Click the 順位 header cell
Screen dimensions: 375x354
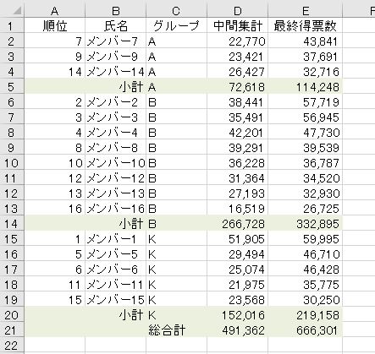coord(55,26)
